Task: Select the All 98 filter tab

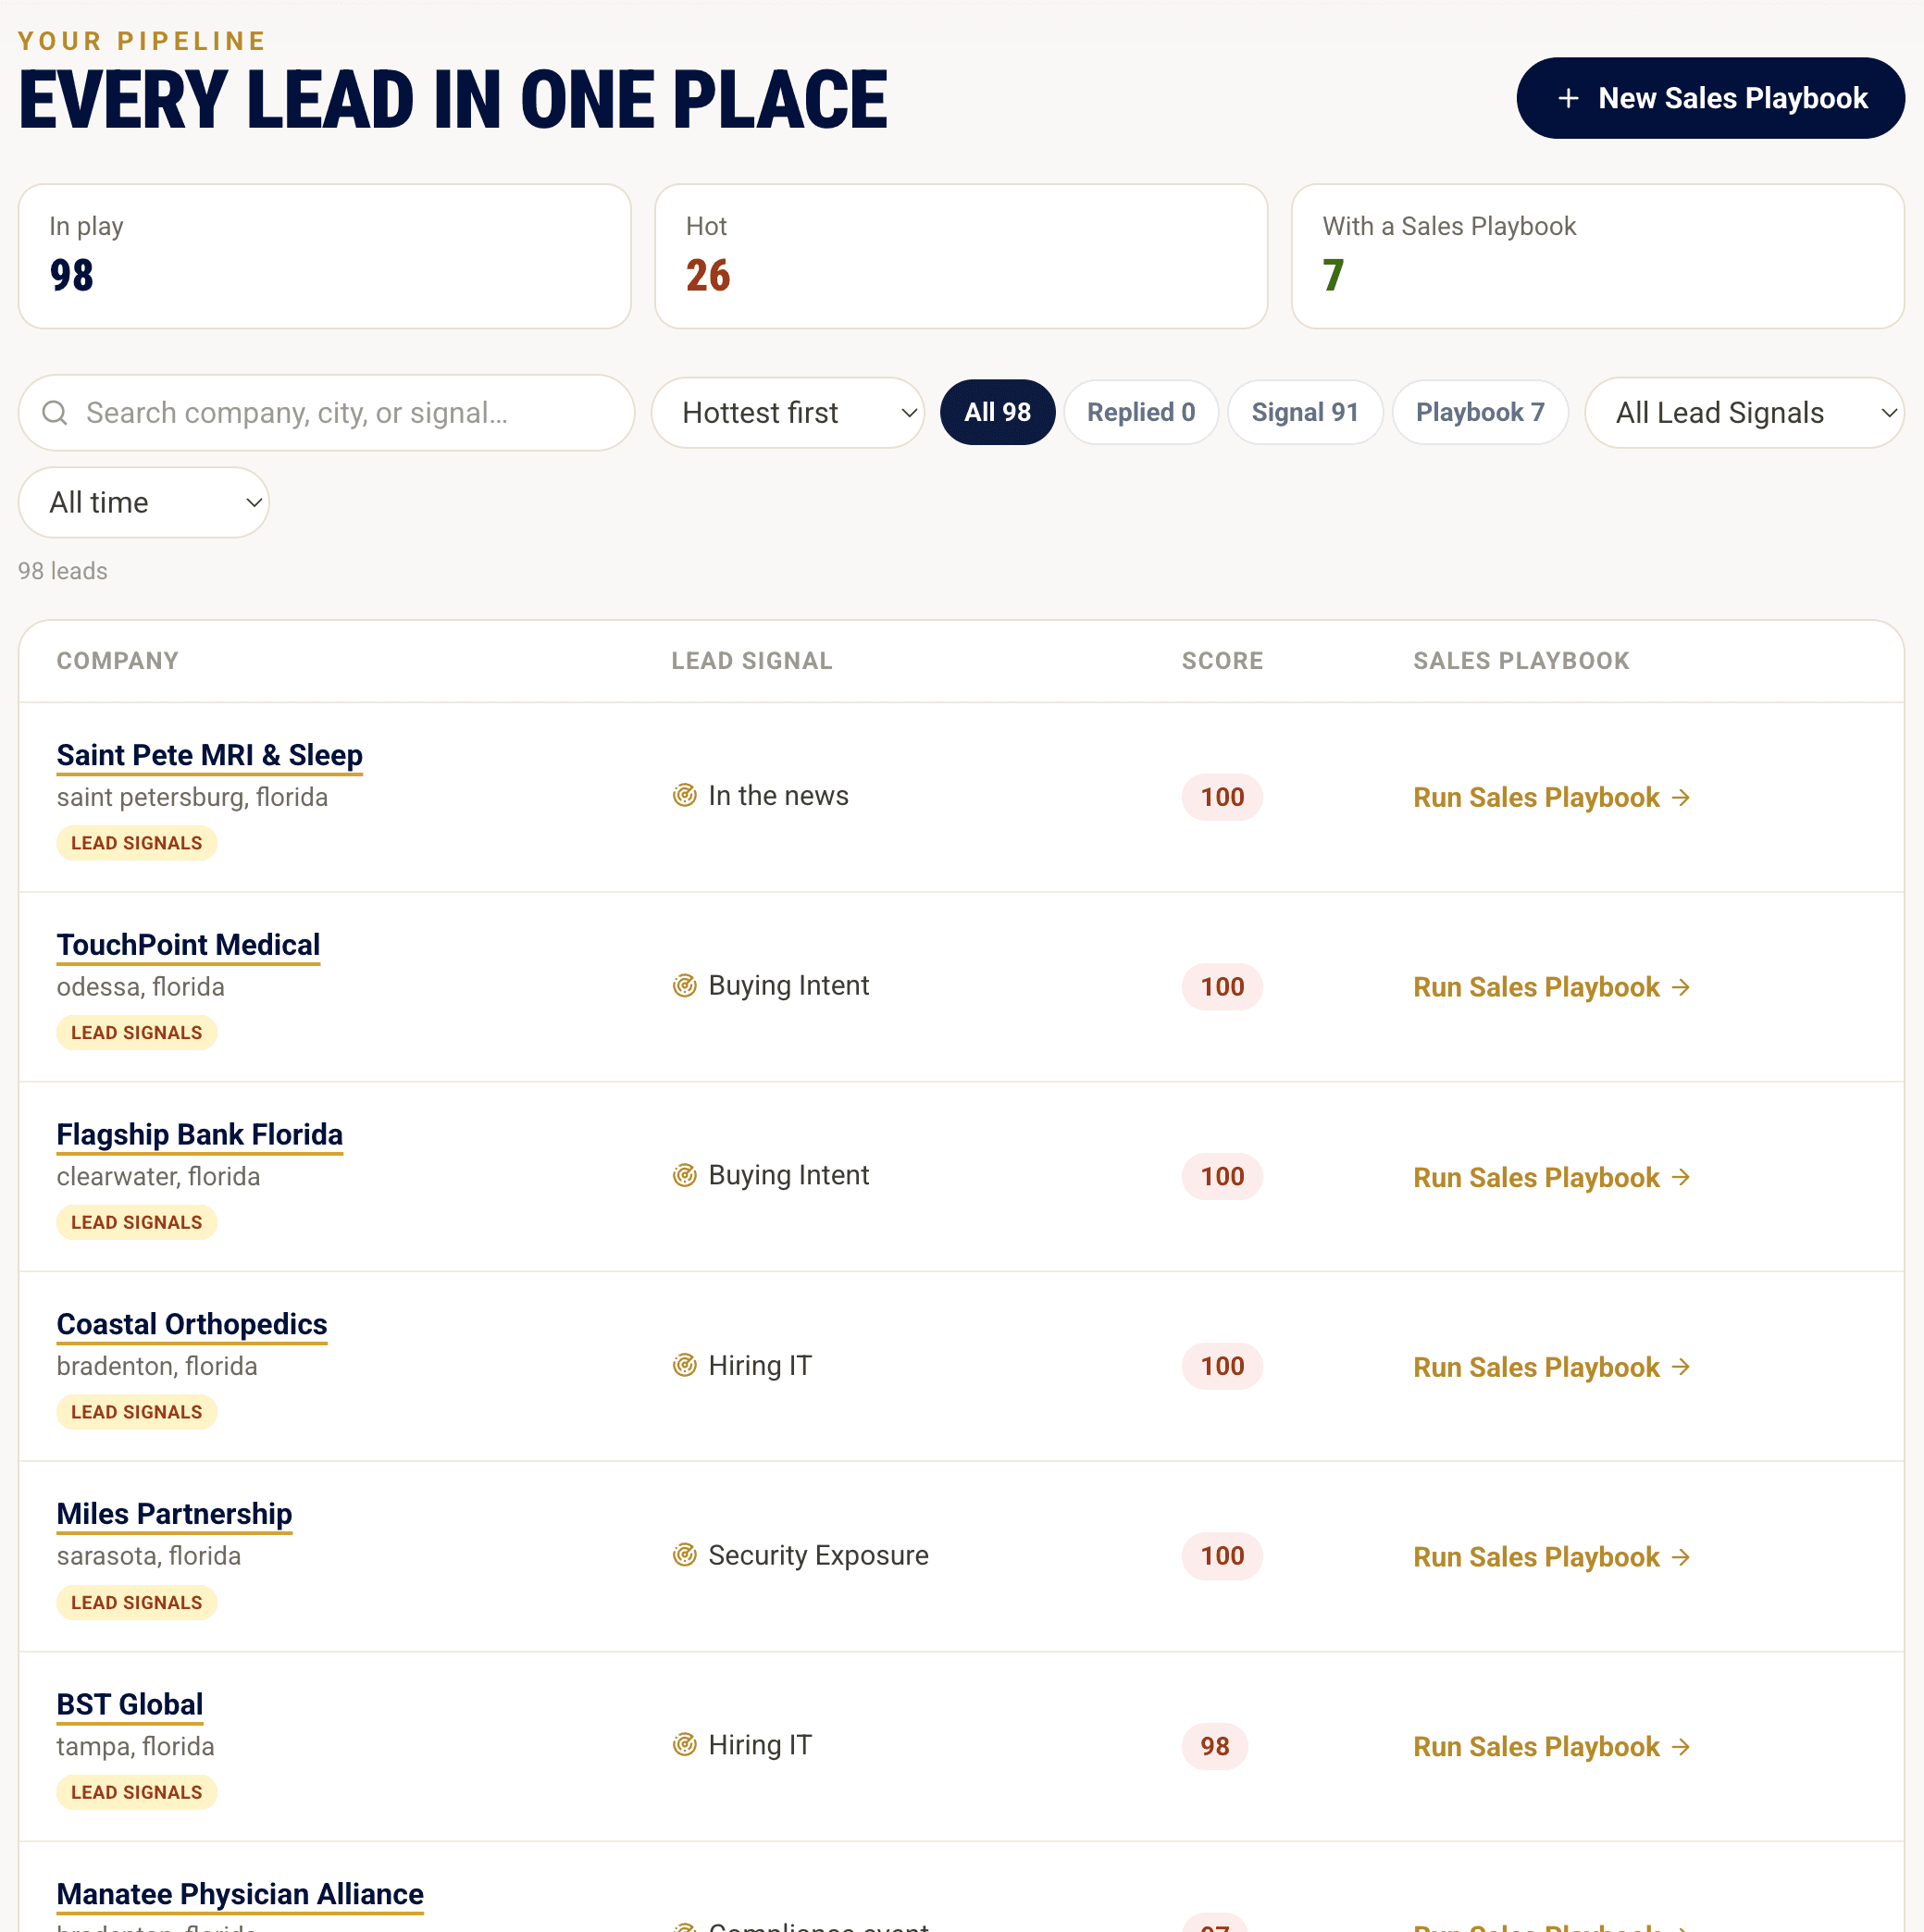Action: [997, 412]
